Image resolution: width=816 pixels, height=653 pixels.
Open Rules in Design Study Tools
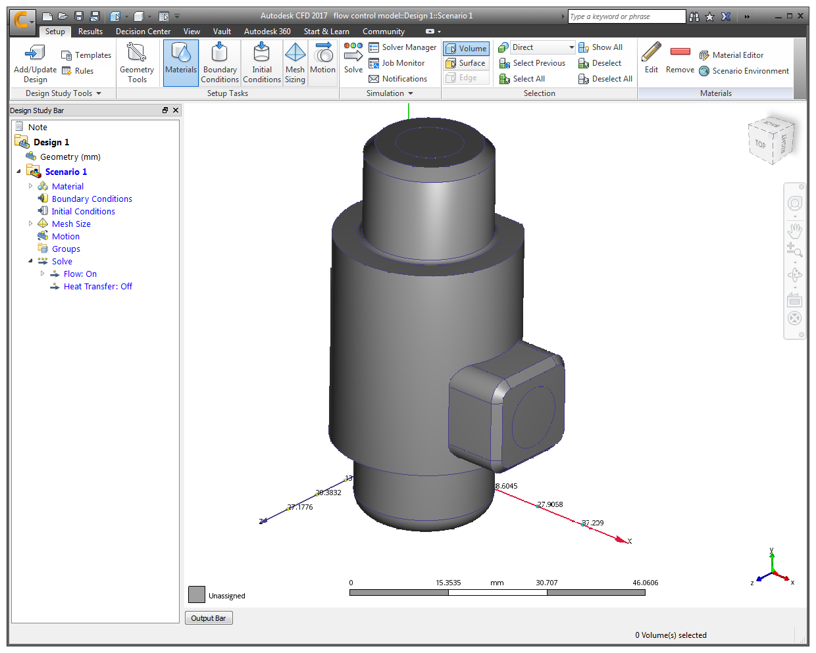[x=78, y=71]
